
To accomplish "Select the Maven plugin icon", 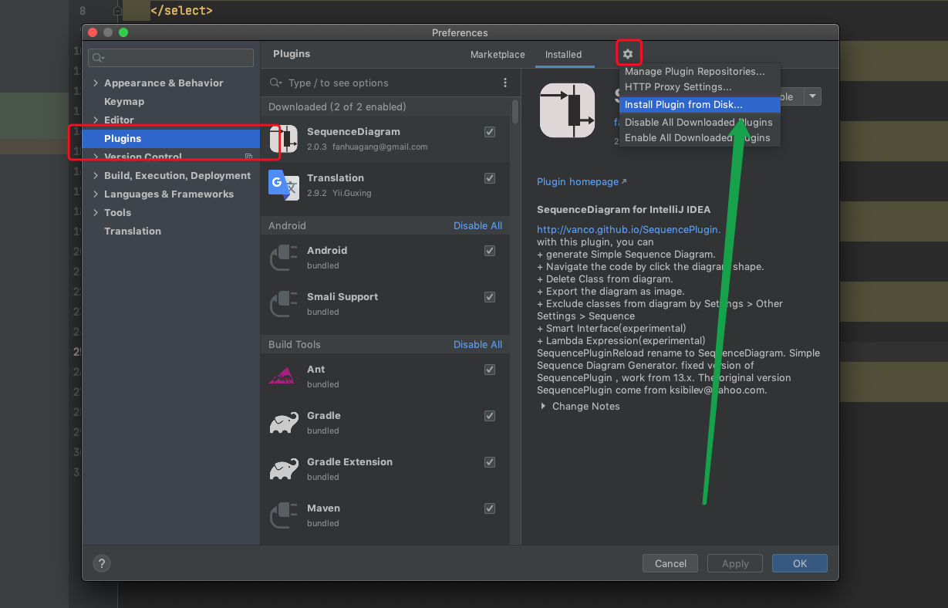I will (x=282, y=515).
